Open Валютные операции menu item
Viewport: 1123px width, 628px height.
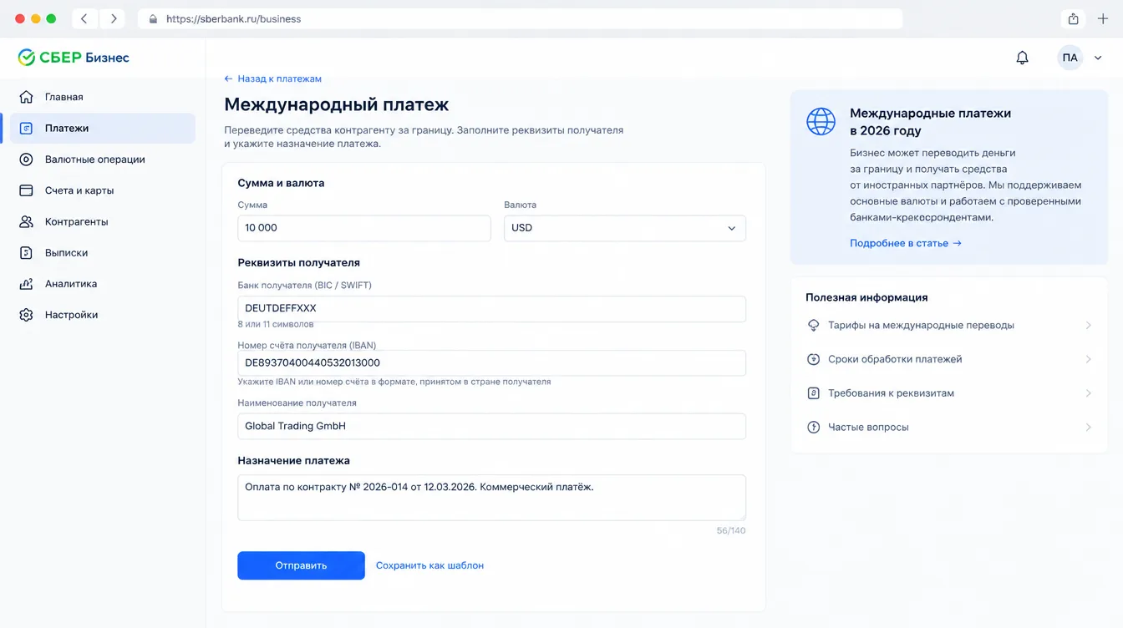[x=103, y=160]
